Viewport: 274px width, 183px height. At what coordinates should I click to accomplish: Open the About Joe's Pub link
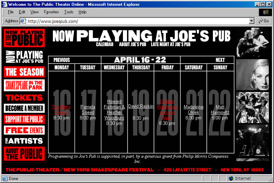coord(133,44)
